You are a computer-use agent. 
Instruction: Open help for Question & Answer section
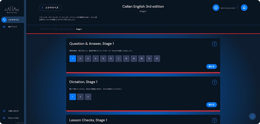tap(214, 44)
